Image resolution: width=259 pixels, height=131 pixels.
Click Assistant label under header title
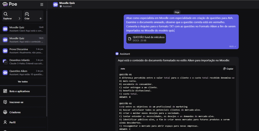pos(67,6)
